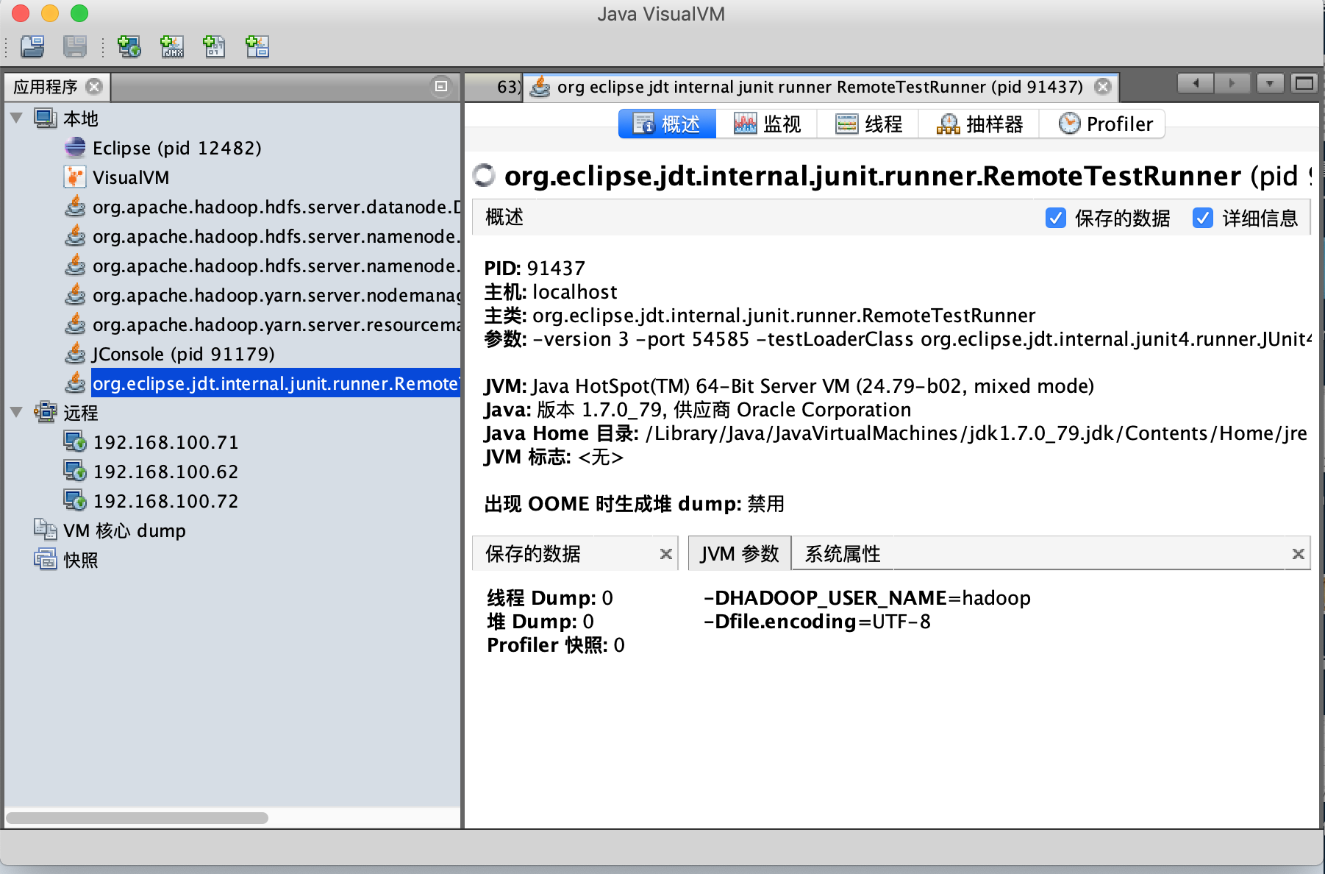Select the 快照 snapshots node
1325x874 pixels.
pyautogui.click(x=81, y=560)
